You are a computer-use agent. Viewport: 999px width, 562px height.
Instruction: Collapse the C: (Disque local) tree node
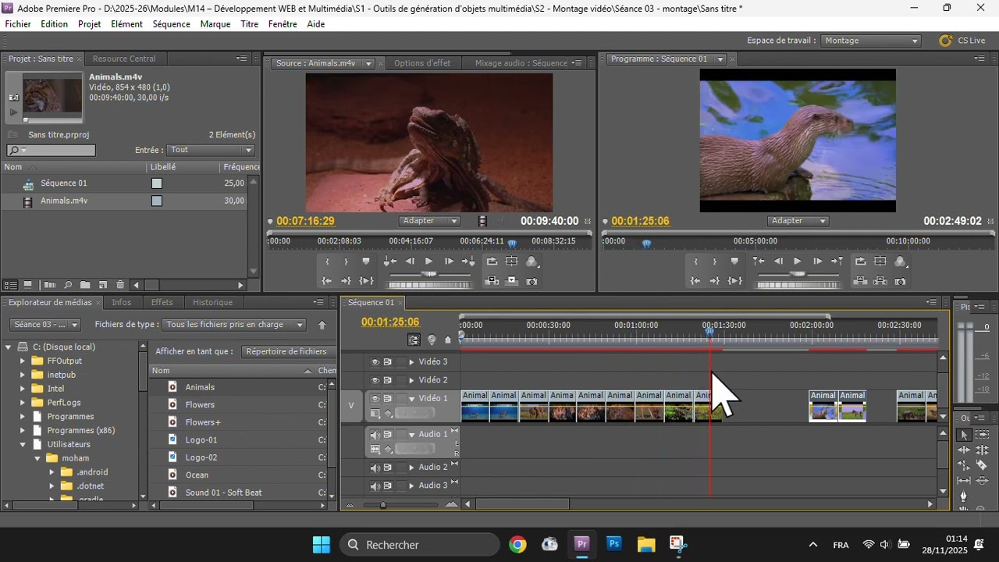click(9, 347)
